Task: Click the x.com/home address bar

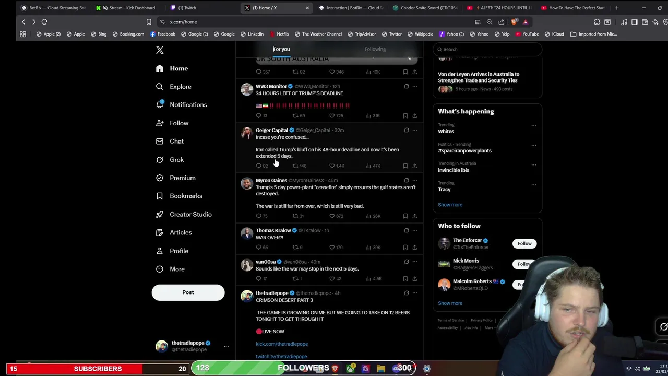Action: pos(183,22)
